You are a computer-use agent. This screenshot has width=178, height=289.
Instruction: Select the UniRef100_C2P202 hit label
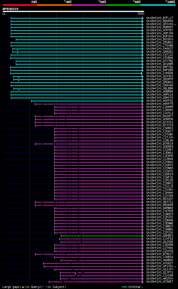(160, 217)
